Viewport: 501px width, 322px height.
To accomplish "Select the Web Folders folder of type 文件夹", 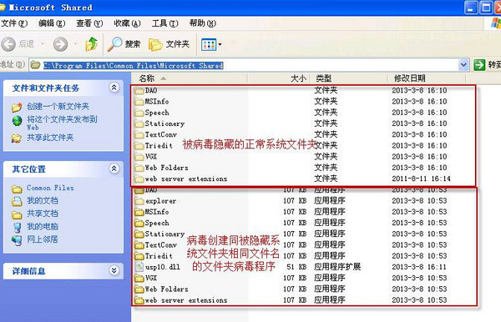I will (x=161, y=168).
